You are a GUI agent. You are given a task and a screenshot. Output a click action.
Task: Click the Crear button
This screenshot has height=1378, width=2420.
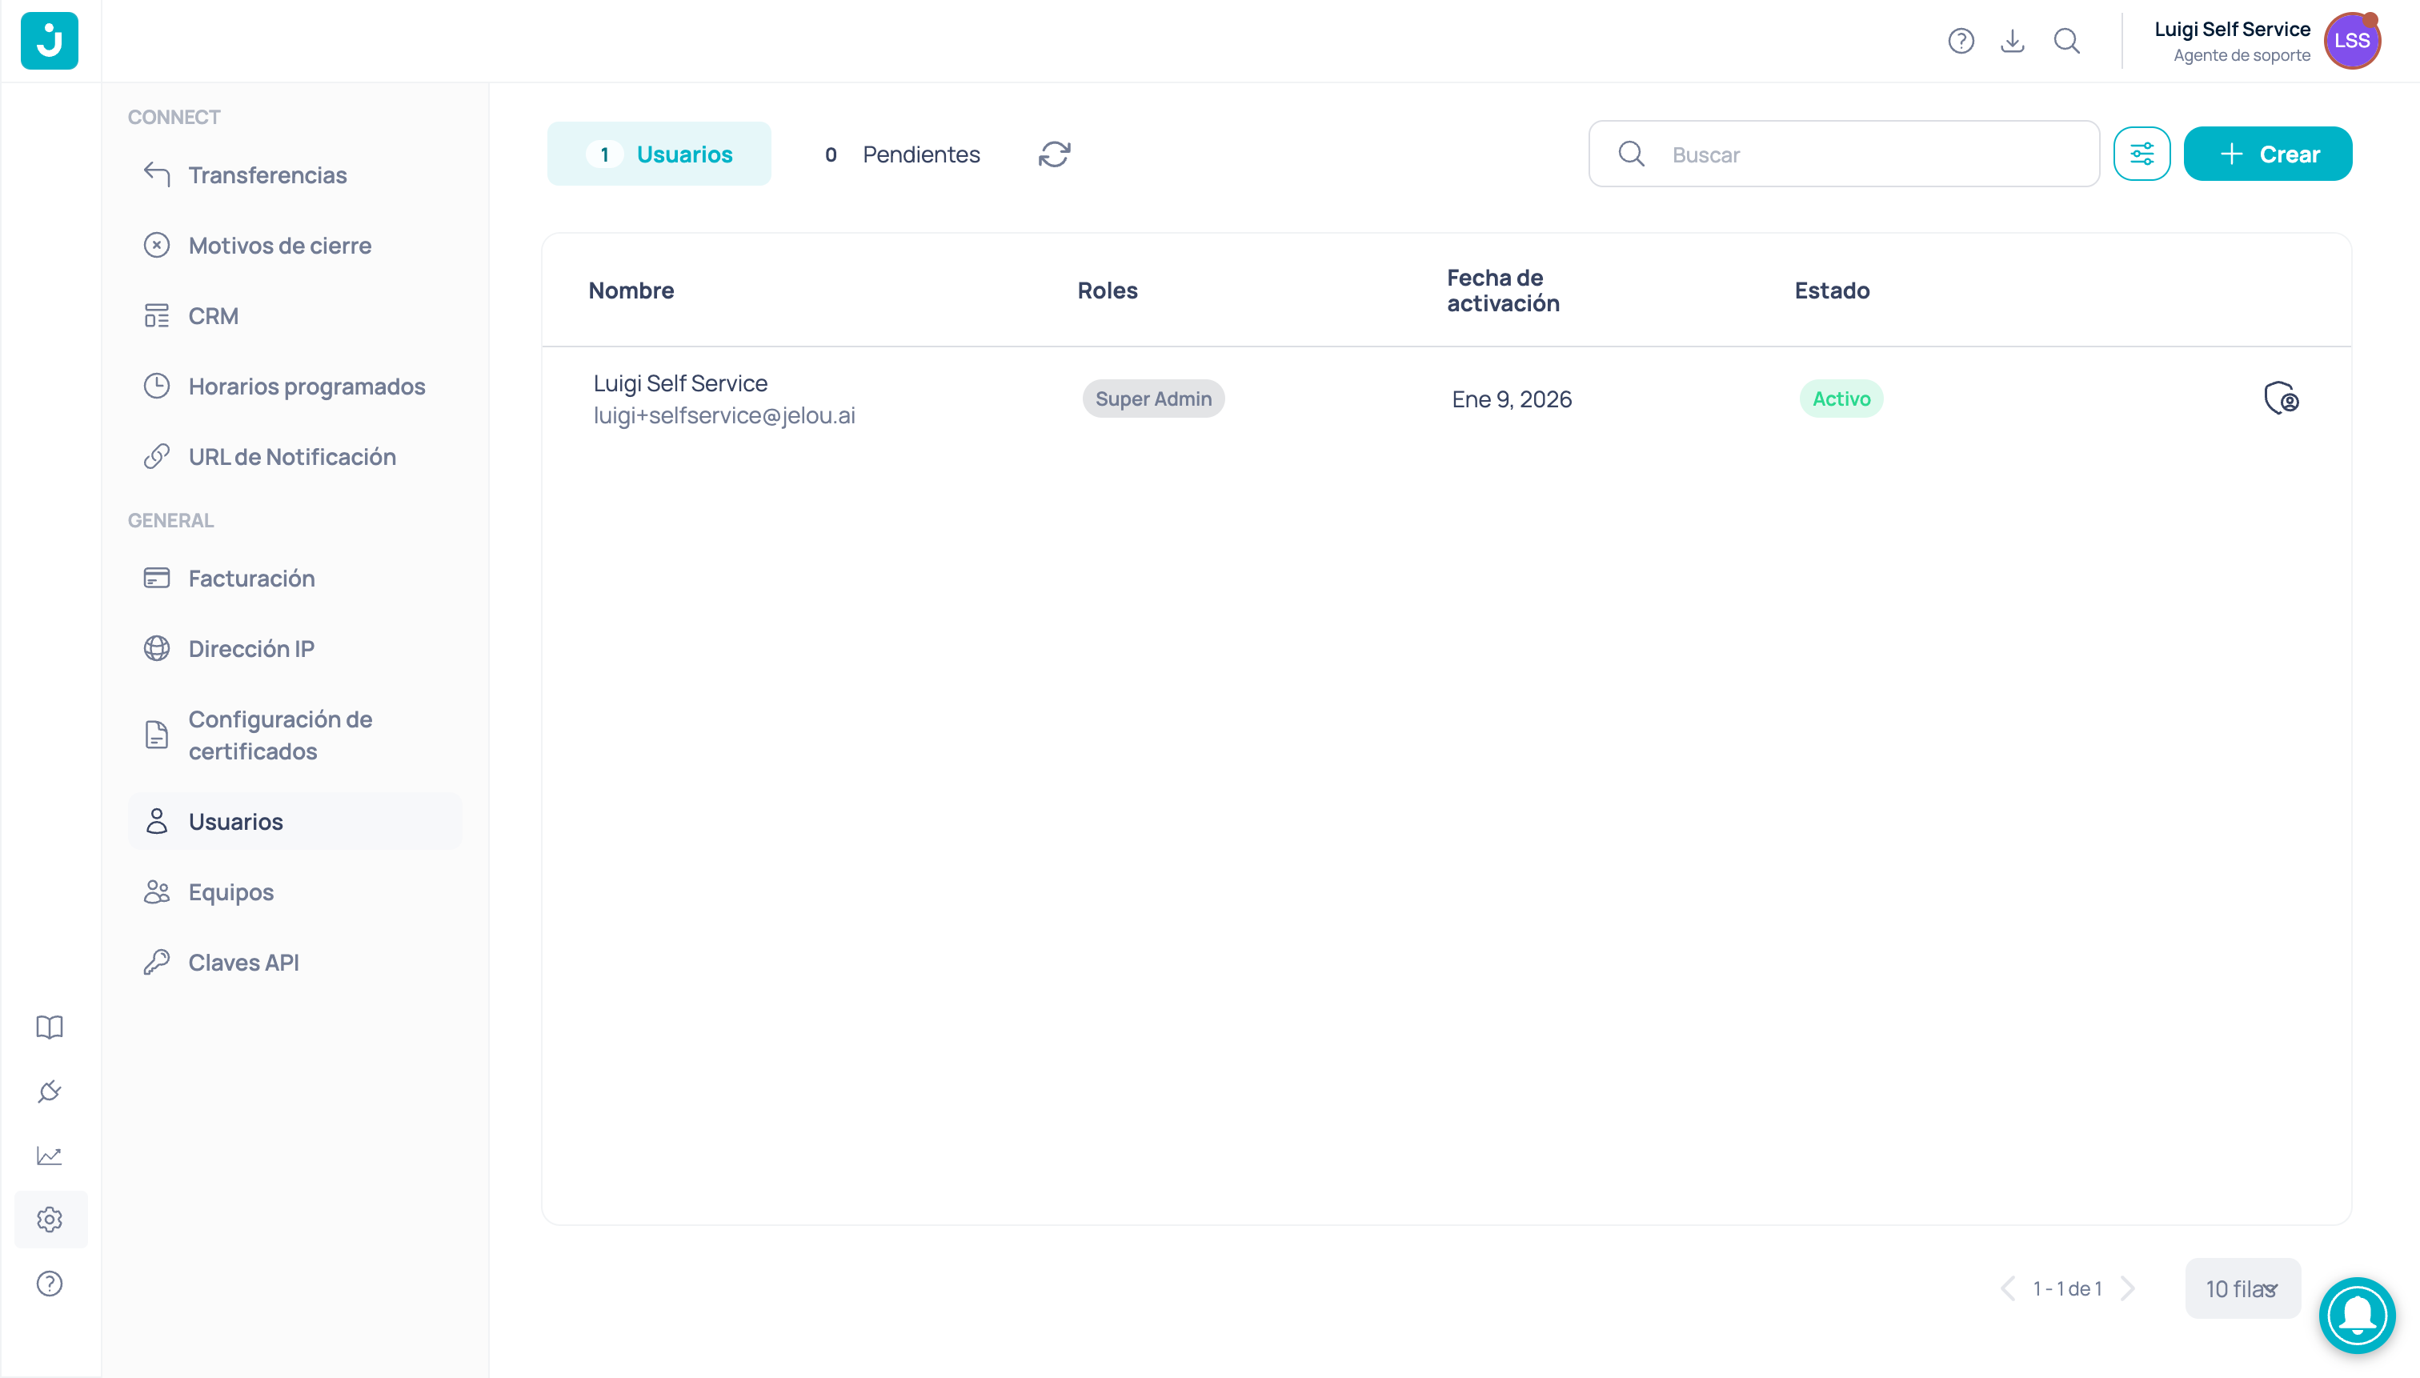point(2268,154)
